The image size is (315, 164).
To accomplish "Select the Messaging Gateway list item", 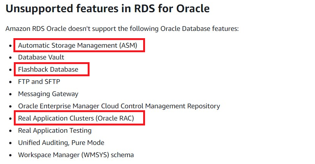I will (x=48, y=94).
